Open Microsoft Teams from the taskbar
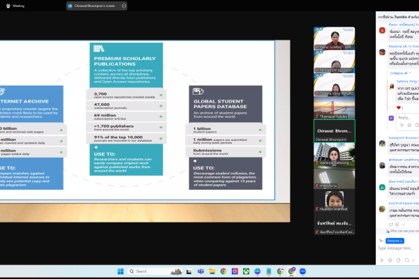Viewport: 419px width, 279px height. click(200, 271)
